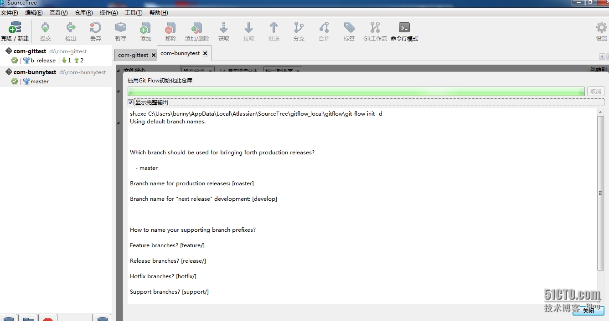Click the 'Support branches? [support/]' line

coord(169,292)
